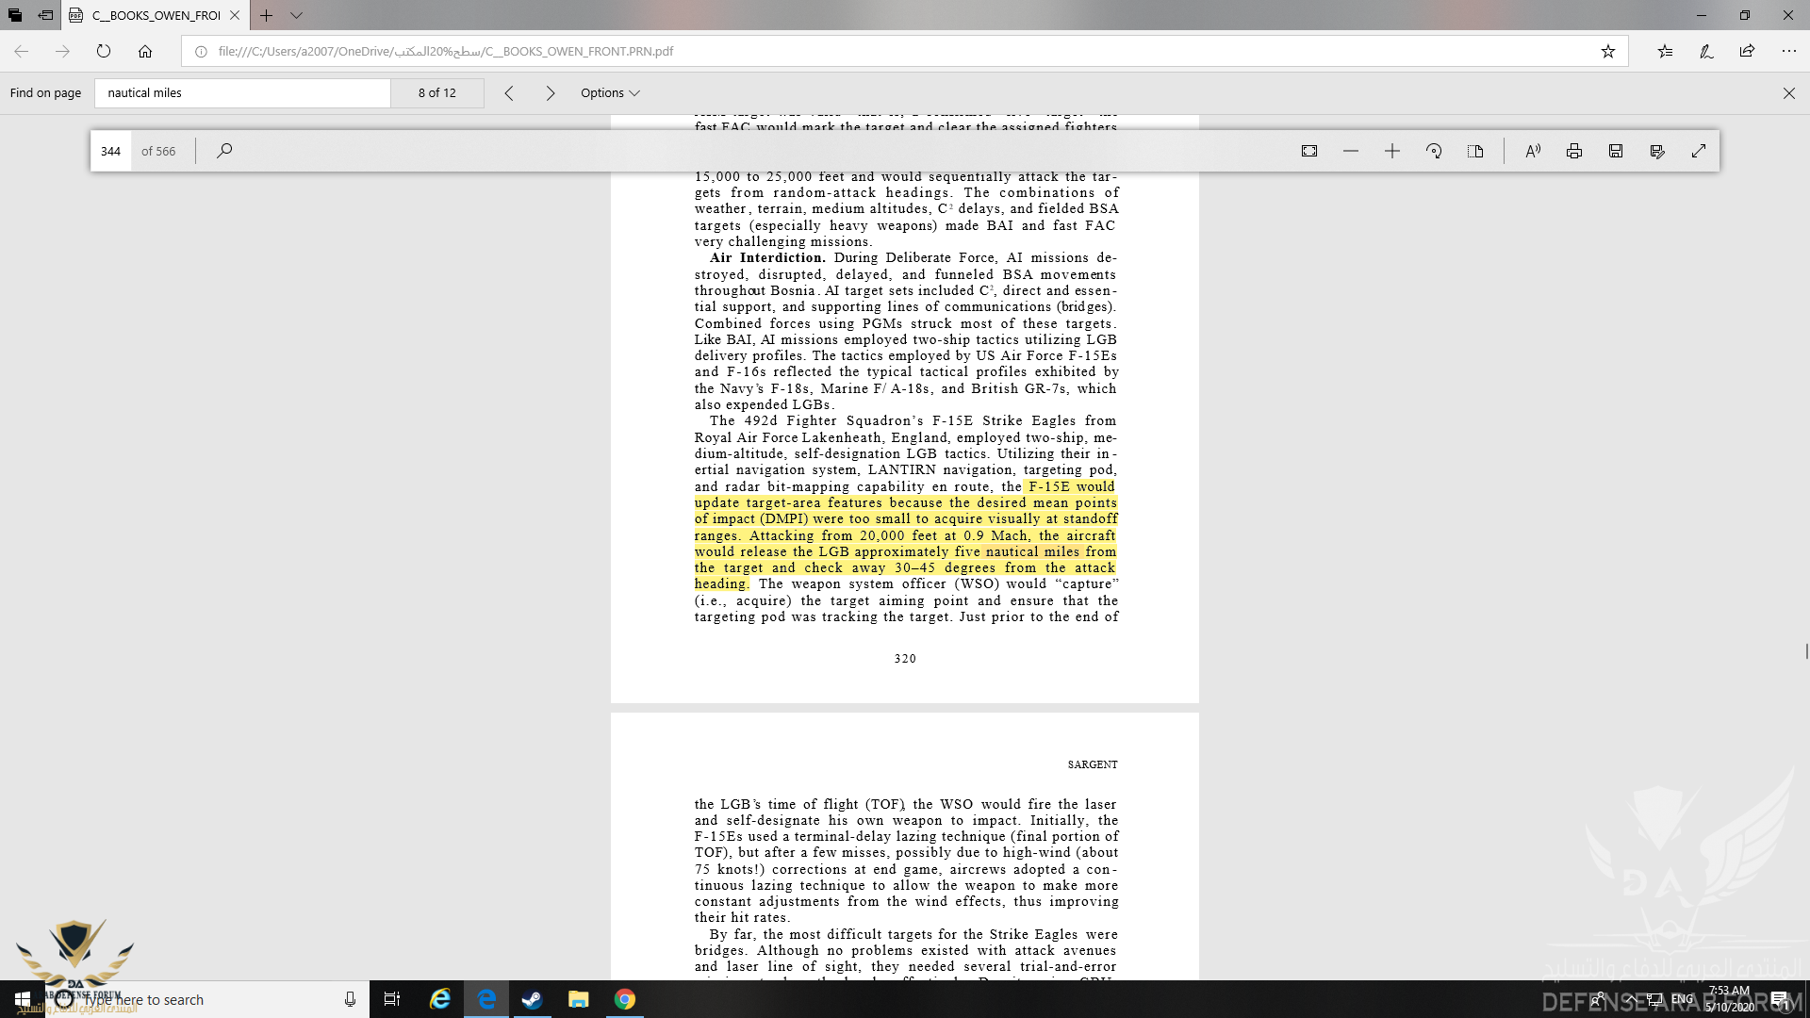Zoom in the PDF with plus icon

pyautogui.click(x=1392, y=151)
